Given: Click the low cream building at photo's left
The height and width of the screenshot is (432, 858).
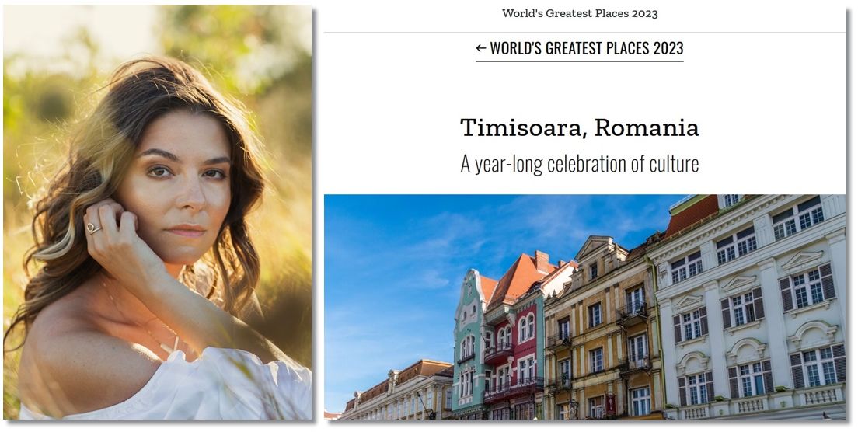Looking at the screenshot, I should (x=396, y=391).
